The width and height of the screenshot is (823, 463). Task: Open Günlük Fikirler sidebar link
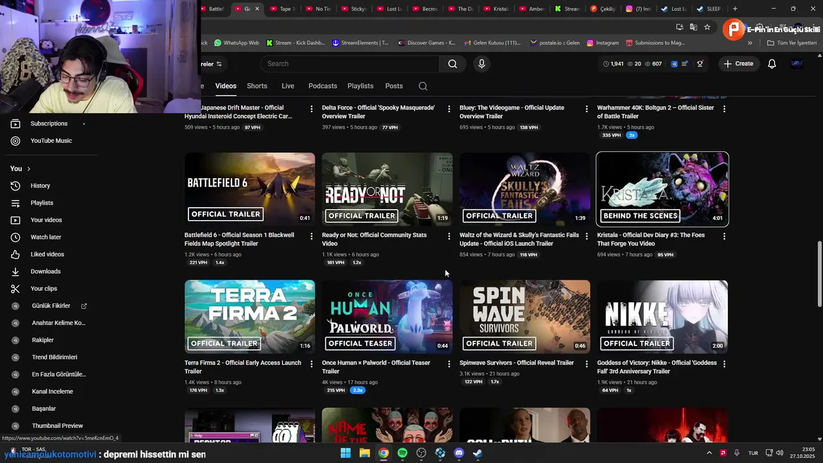(x=51, y=306)
